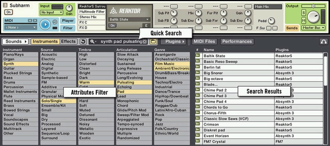Toggle the output Solo S button

[304, 13]
